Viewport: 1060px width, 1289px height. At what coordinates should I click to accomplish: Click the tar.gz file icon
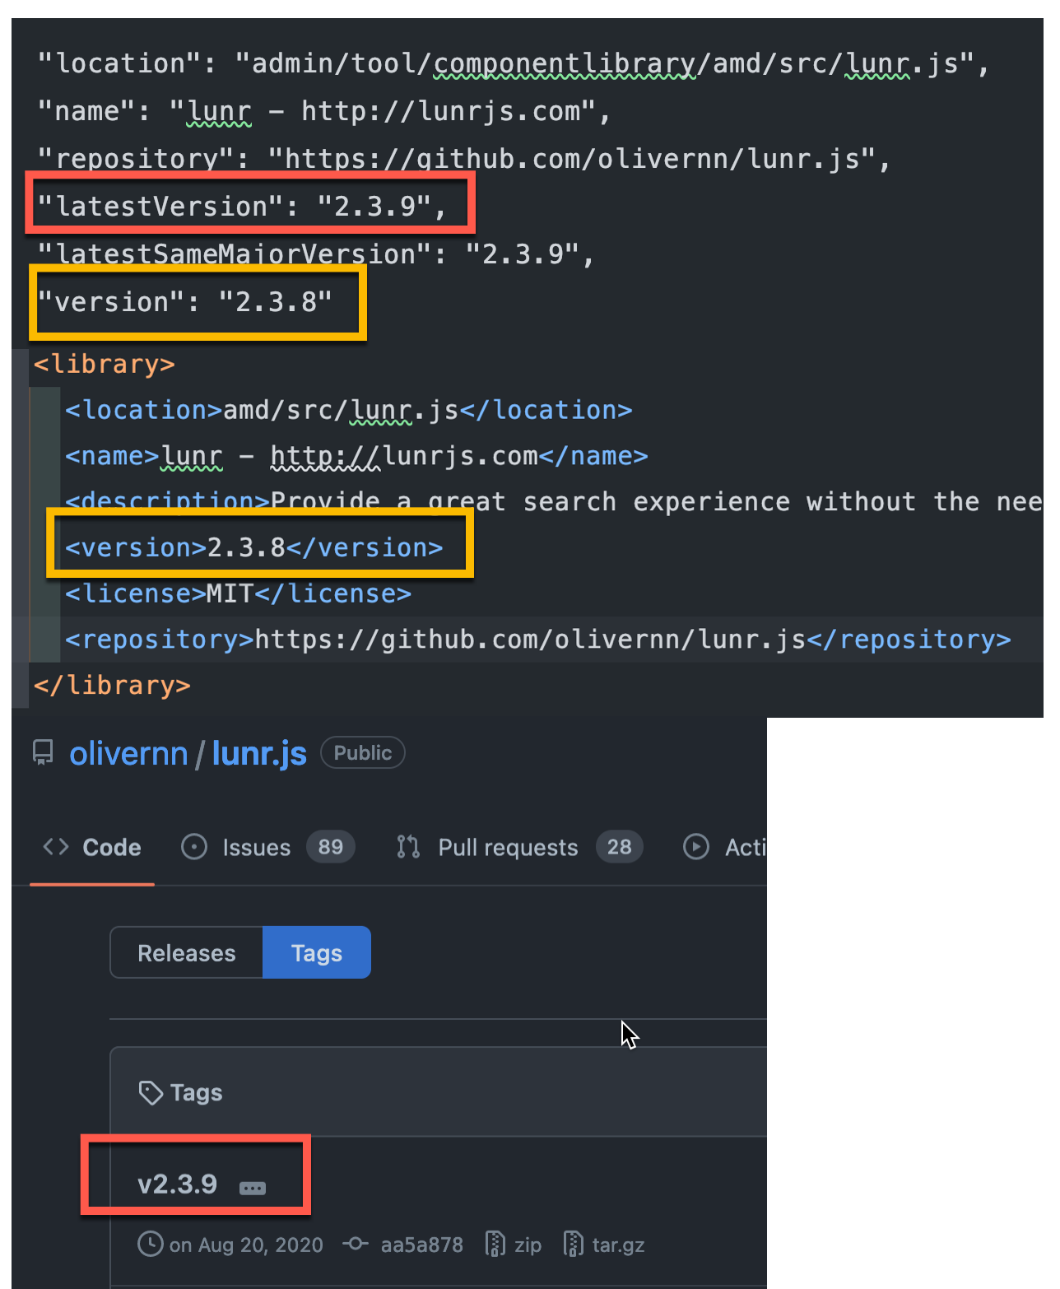(x=573, y=1244)
